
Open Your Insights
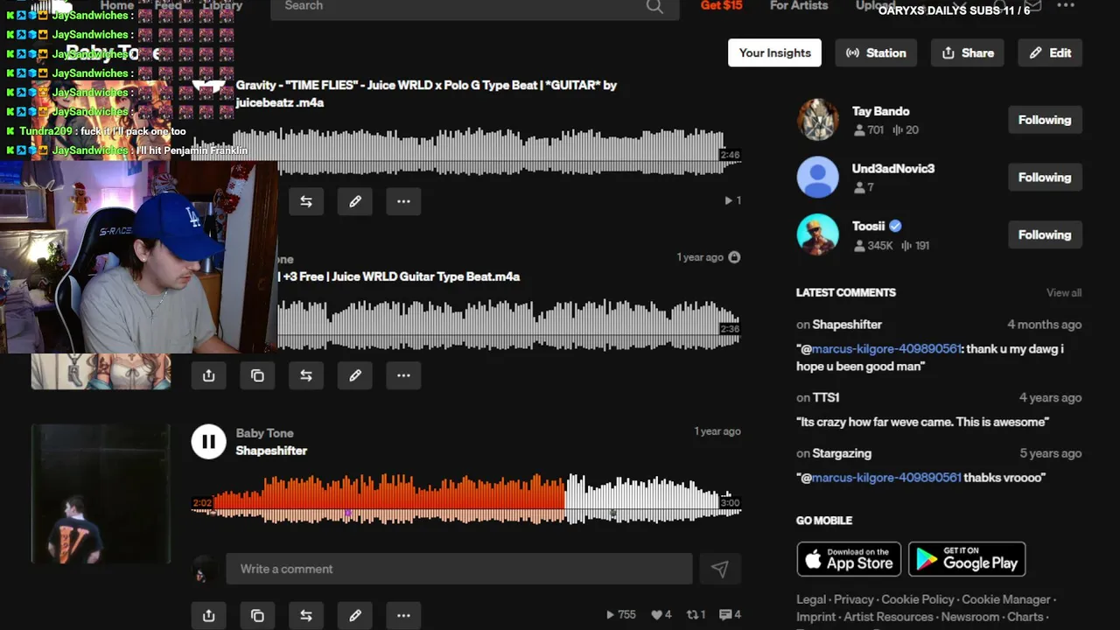tap(774, 52)
